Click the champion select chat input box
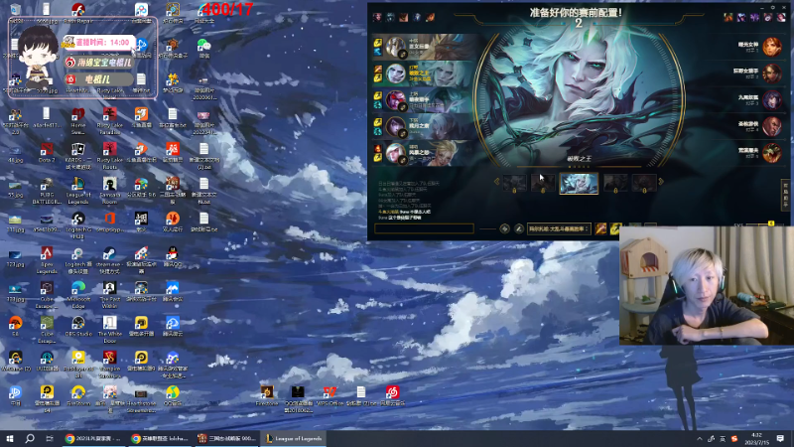 point(425,228)
